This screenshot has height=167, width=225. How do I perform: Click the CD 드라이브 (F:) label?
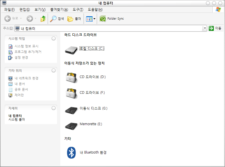[x=92, y=92]
